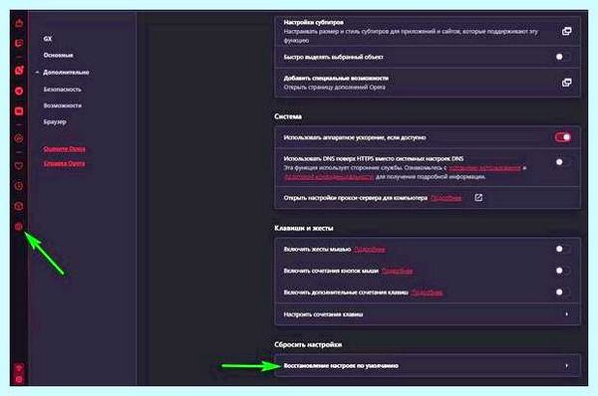The image size is (598, 396).
Task: Click the bottommost icon in the sidebar
Action: tap(19, 379)
